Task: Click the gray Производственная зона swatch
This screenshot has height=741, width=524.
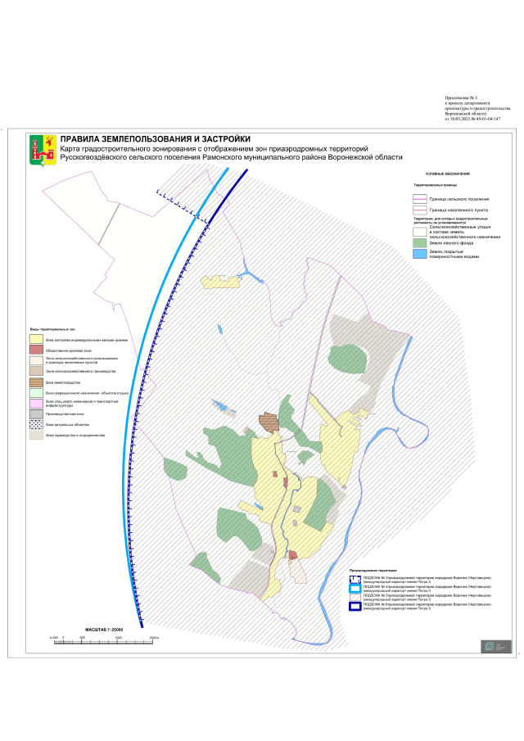Action: (36, 414)
